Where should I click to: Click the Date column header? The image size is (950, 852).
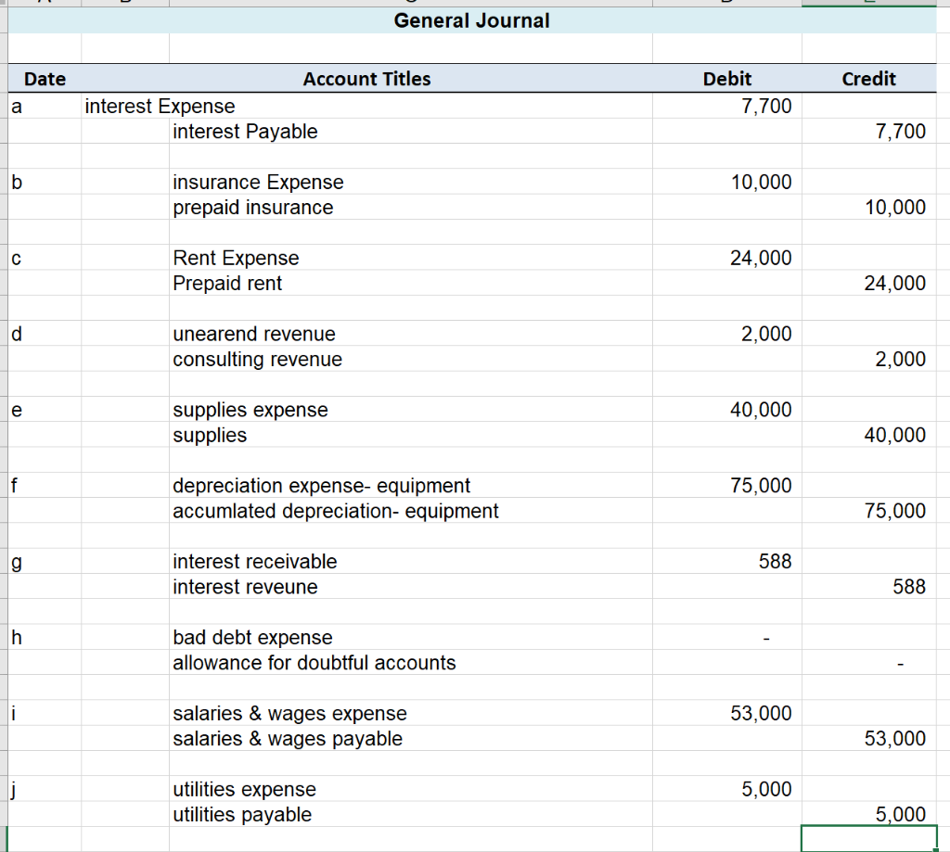(45, 79)
